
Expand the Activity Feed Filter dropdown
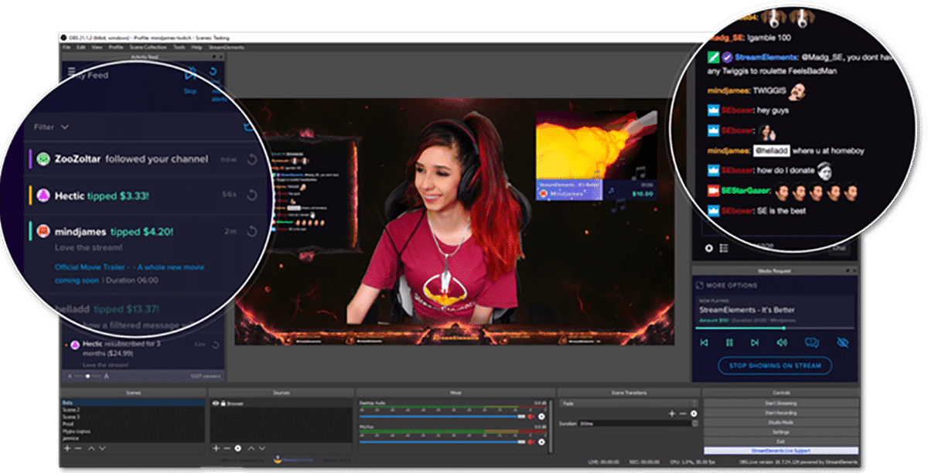click(51, 127)
